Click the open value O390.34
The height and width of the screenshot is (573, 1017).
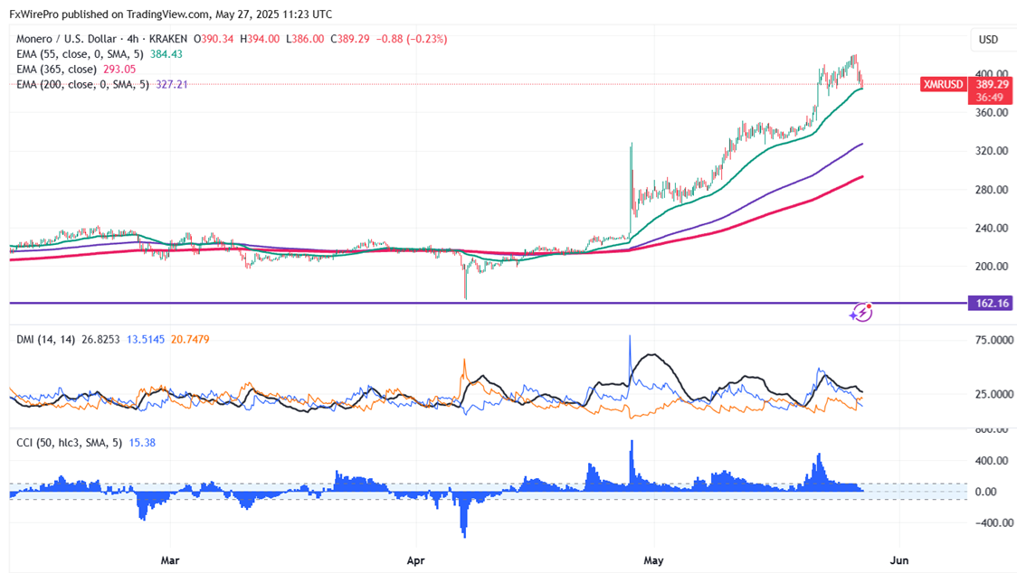pyautogui.click(x=214, y=39)
